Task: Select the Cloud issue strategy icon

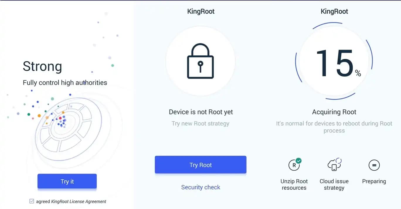Action: pyautogui.click(x=334, y=165)
